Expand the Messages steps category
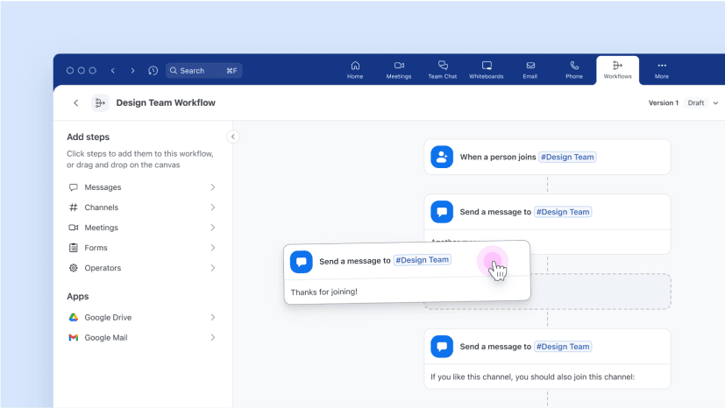 (x=142, y=187)
